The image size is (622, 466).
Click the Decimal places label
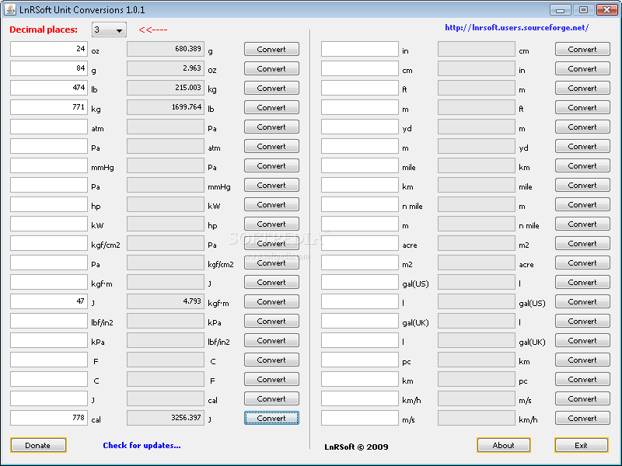(x=44, y=30)
